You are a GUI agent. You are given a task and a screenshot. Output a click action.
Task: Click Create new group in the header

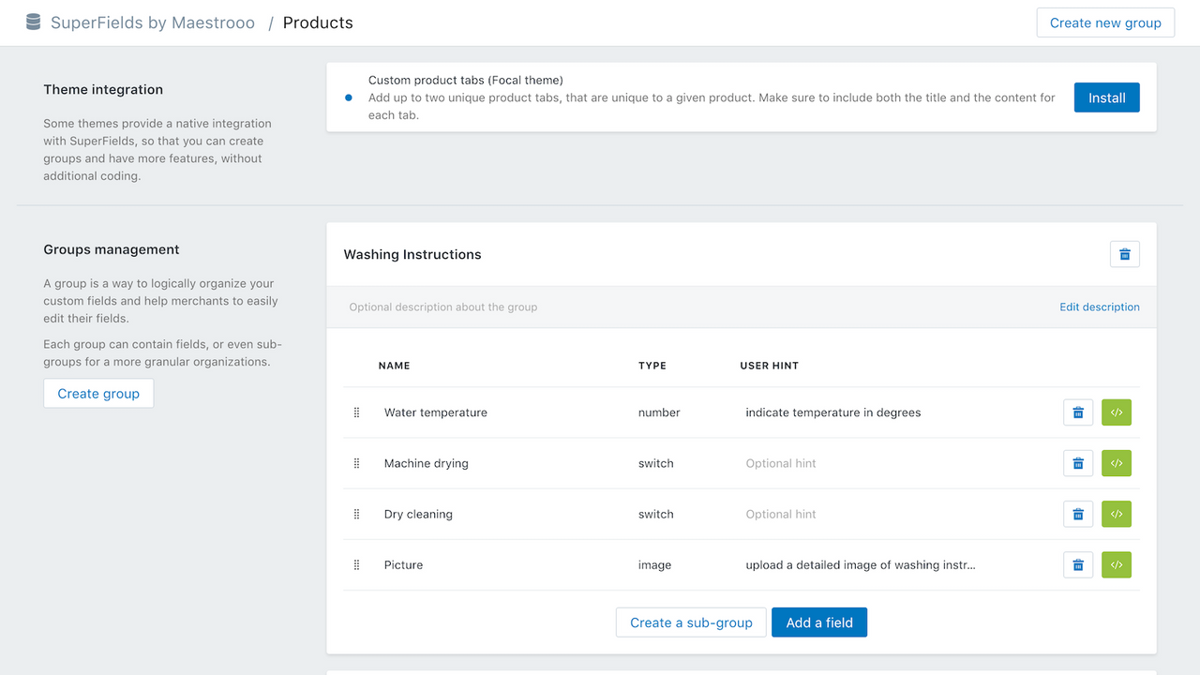click(1105, 22)
